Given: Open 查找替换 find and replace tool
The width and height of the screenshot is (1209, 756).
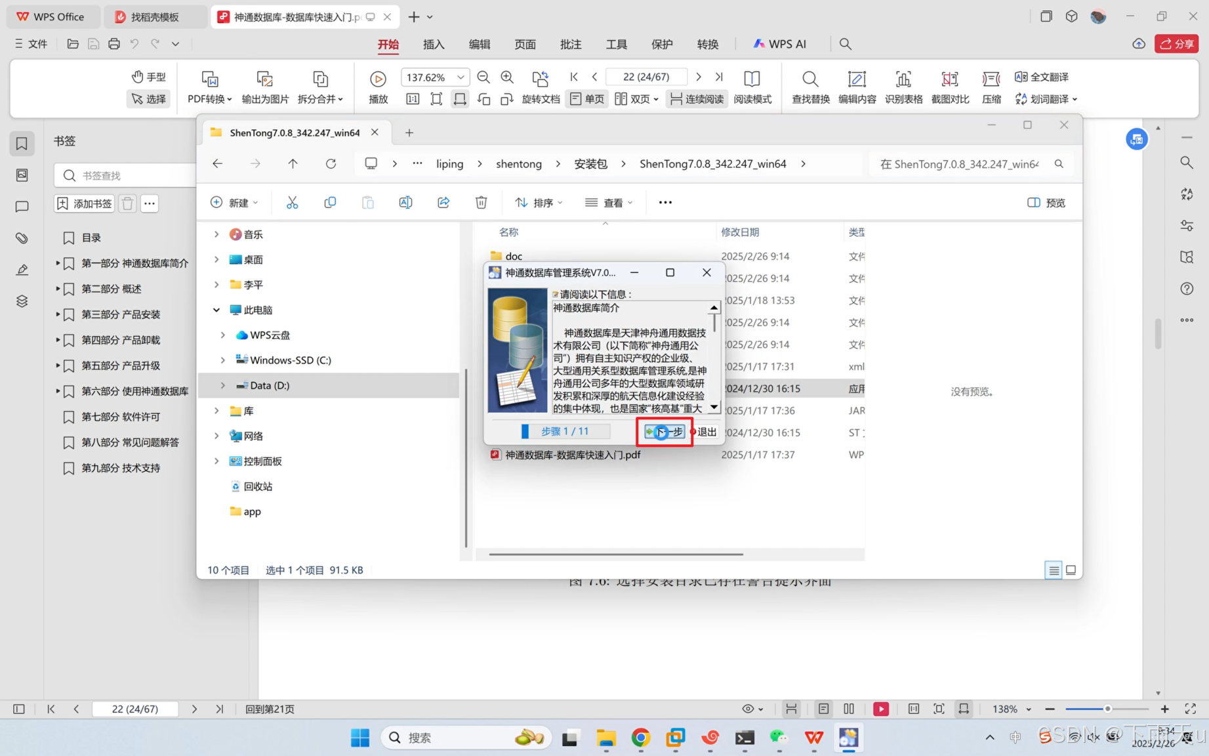Looking at the screenshot, I should [x=811, y=87].
